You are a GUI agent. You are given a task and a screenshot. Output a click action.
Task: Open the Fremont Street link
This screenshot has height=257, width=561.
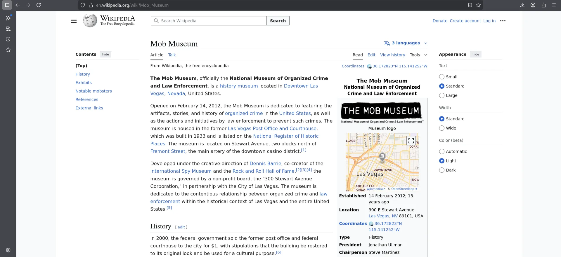click(168, 151)
